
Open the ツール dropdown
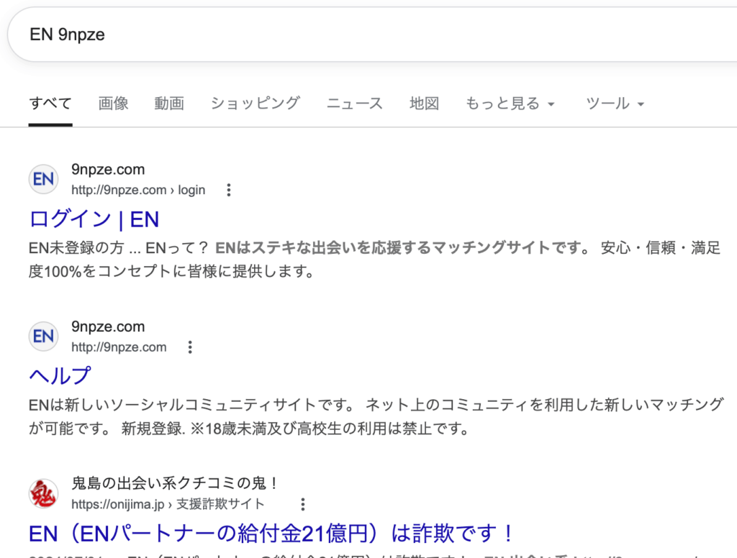pyautogui.click(x=615, y=104)
